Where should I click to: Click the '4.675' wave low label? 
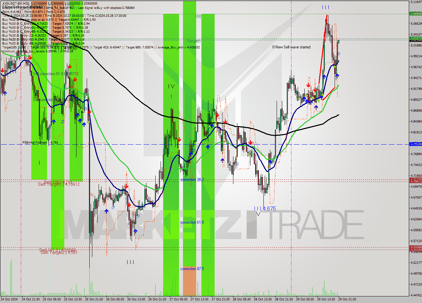[x=269, y=208]
